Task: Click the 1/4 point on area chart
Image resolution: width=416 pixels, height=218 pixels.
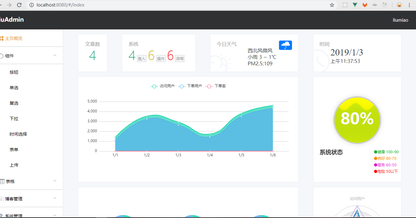Action: click(x=210, y=134)
